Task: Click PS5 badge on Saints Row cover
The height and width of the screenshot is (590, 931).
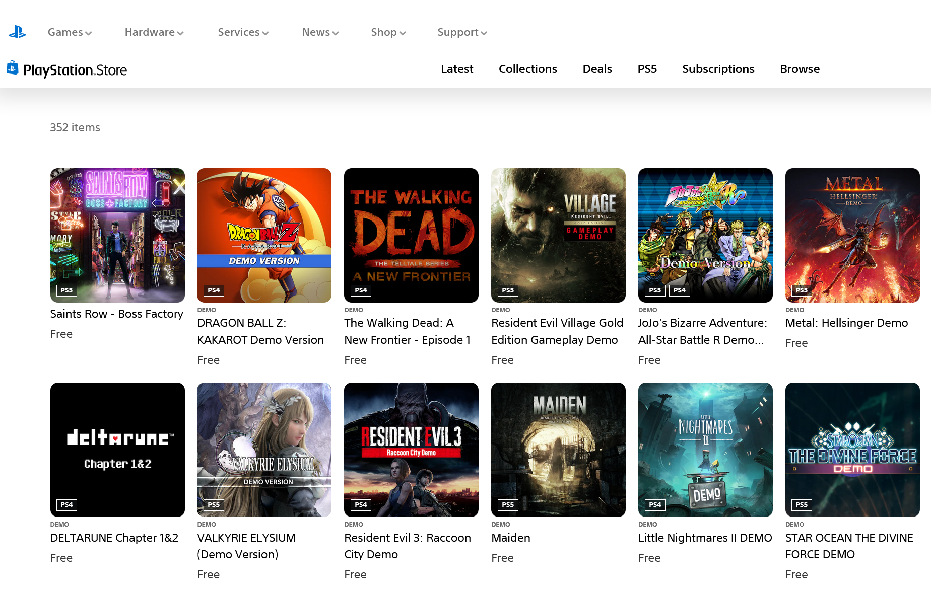Action: (66, 290)
